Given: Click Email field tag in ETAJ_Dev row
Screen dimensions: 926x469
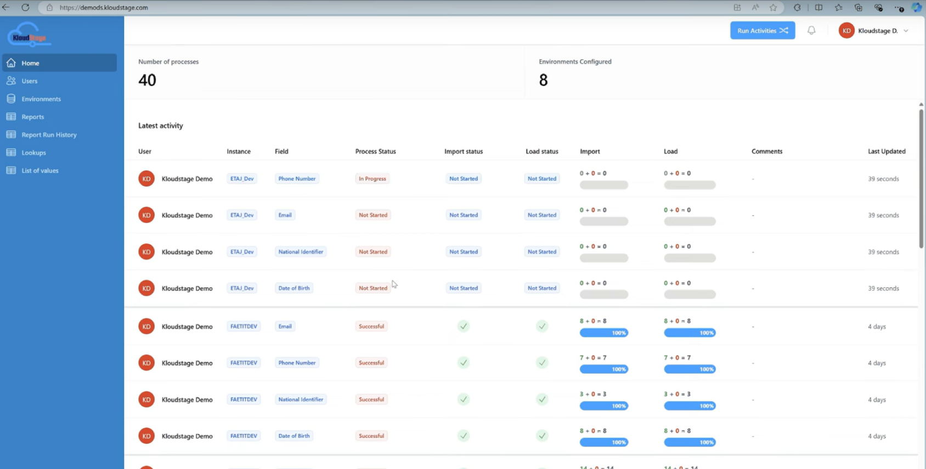Looking at the screenshot, I should click(285, 215).
